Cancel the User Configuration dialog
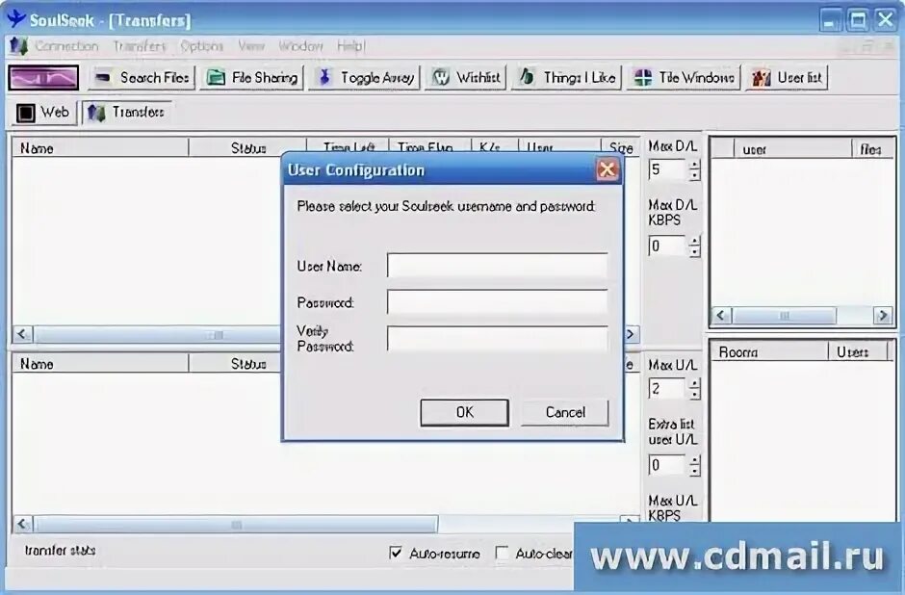Viewport: 905px width, 595px height. point(564,413)
